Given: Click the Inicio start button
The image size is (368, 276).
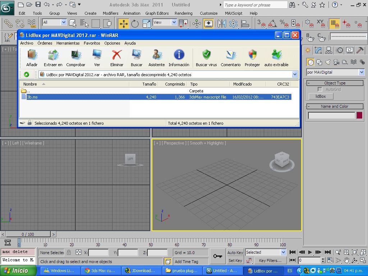Looking at the screenshot, I should (18, 271).
